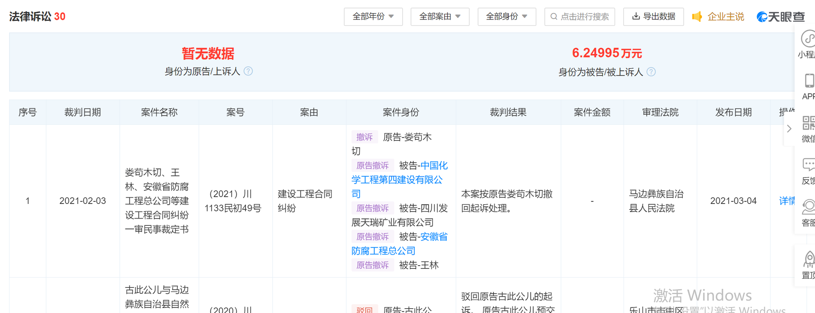
Task: Click 原告撤诉 tag before 被告-王林
Action: click(x=372, y=265)
